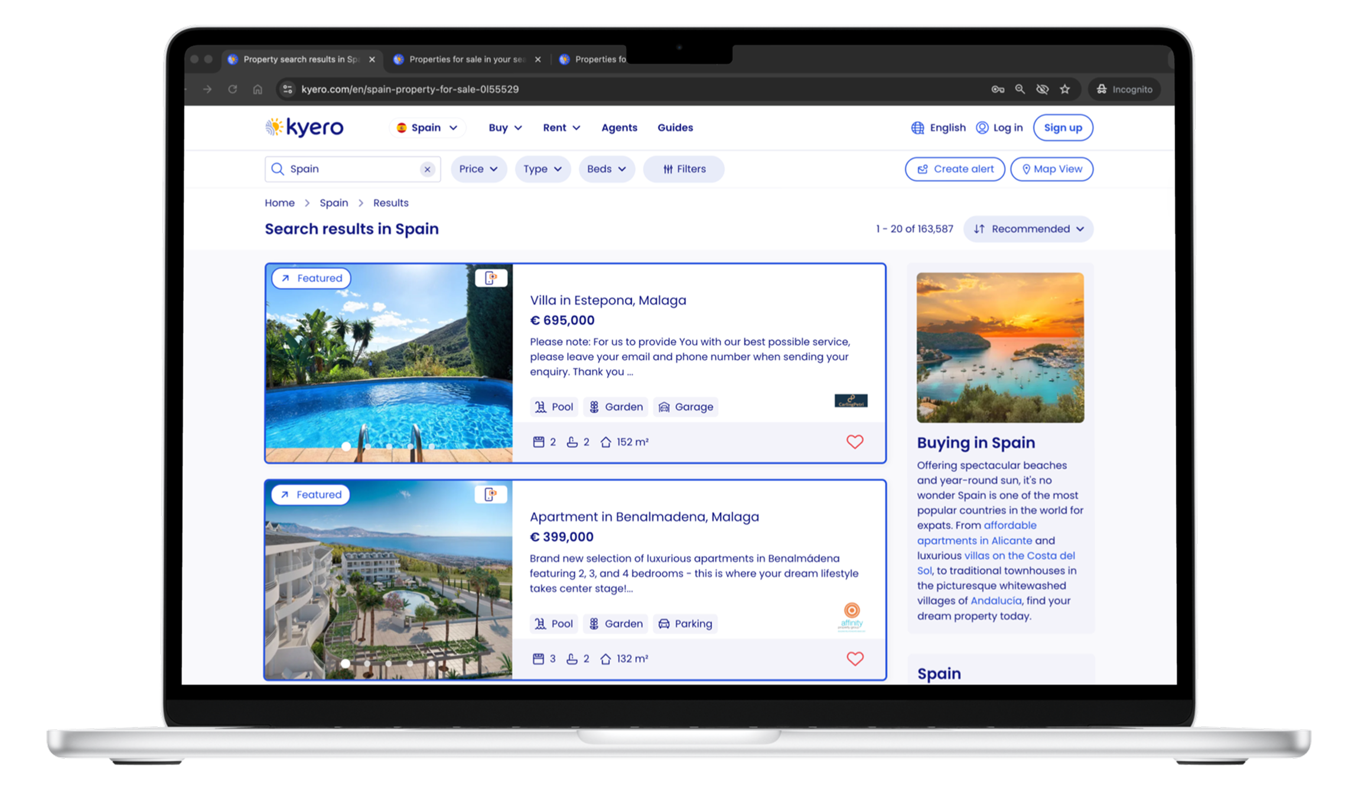Image resolution: width=1348 pixels, height=788 pixels.
Task: Expand the Beds filter dropdown
Action: click(x=606, y=169)
